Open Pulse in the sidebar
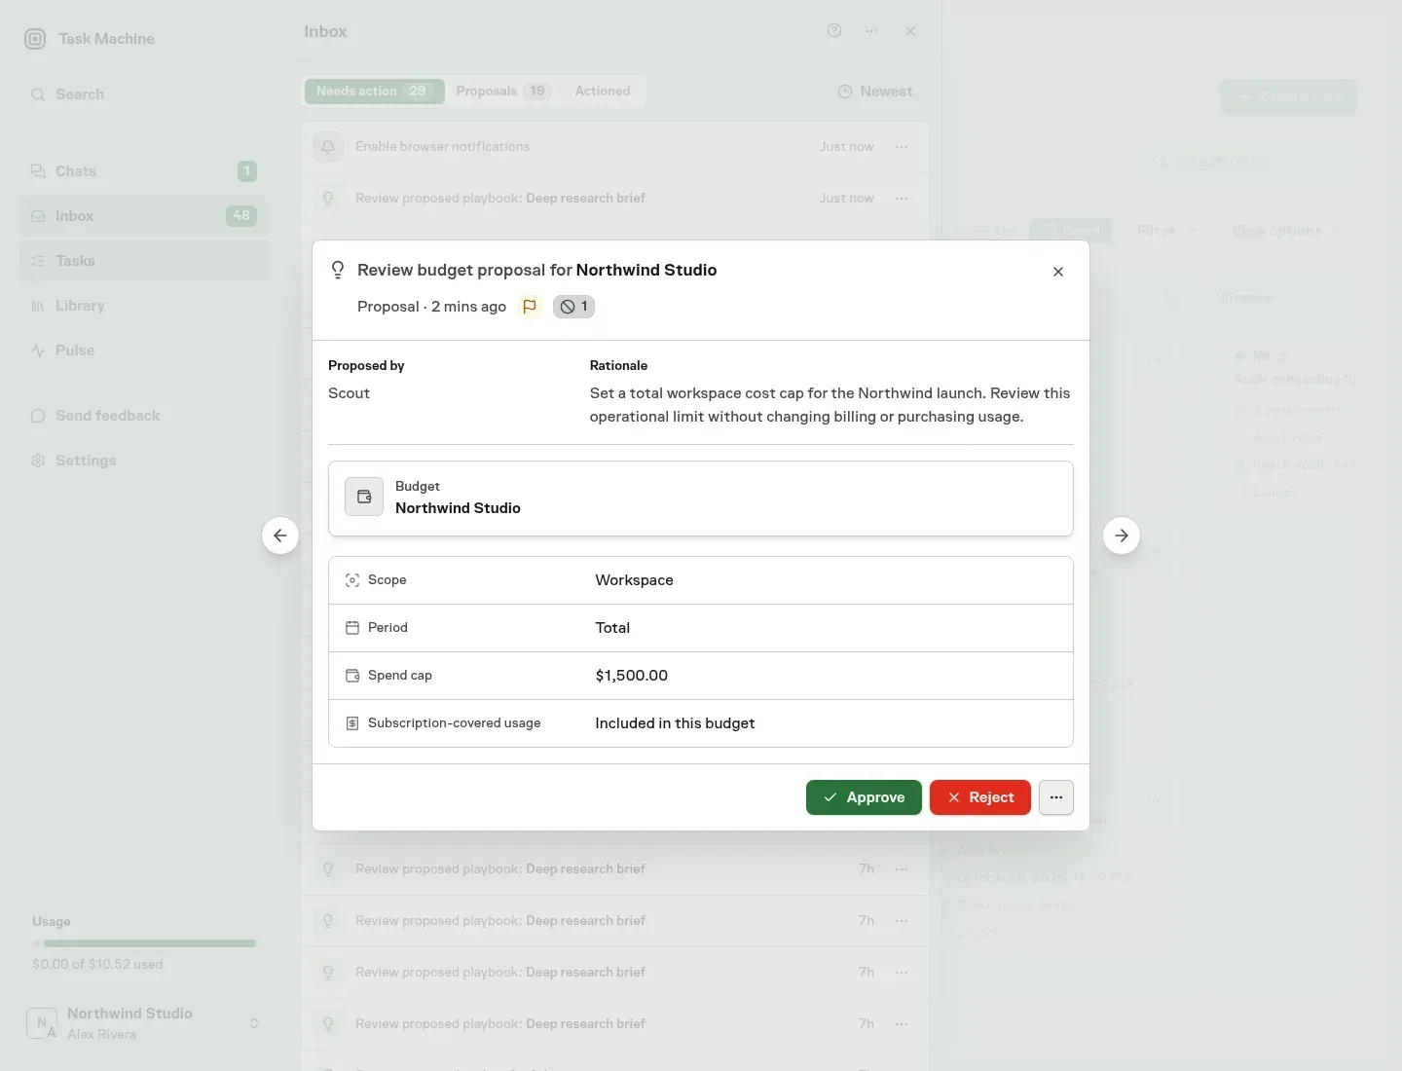 click(143, 351)
